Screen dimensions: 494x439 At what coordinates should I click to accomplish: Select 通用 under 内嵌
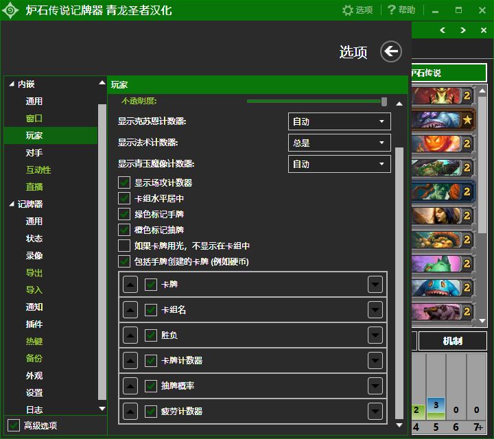(34, 102)
